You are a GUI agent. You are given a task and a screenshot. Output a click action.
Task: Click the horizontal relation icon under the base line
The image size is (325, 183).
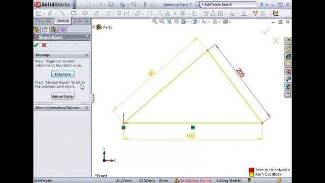click(193, 128)
